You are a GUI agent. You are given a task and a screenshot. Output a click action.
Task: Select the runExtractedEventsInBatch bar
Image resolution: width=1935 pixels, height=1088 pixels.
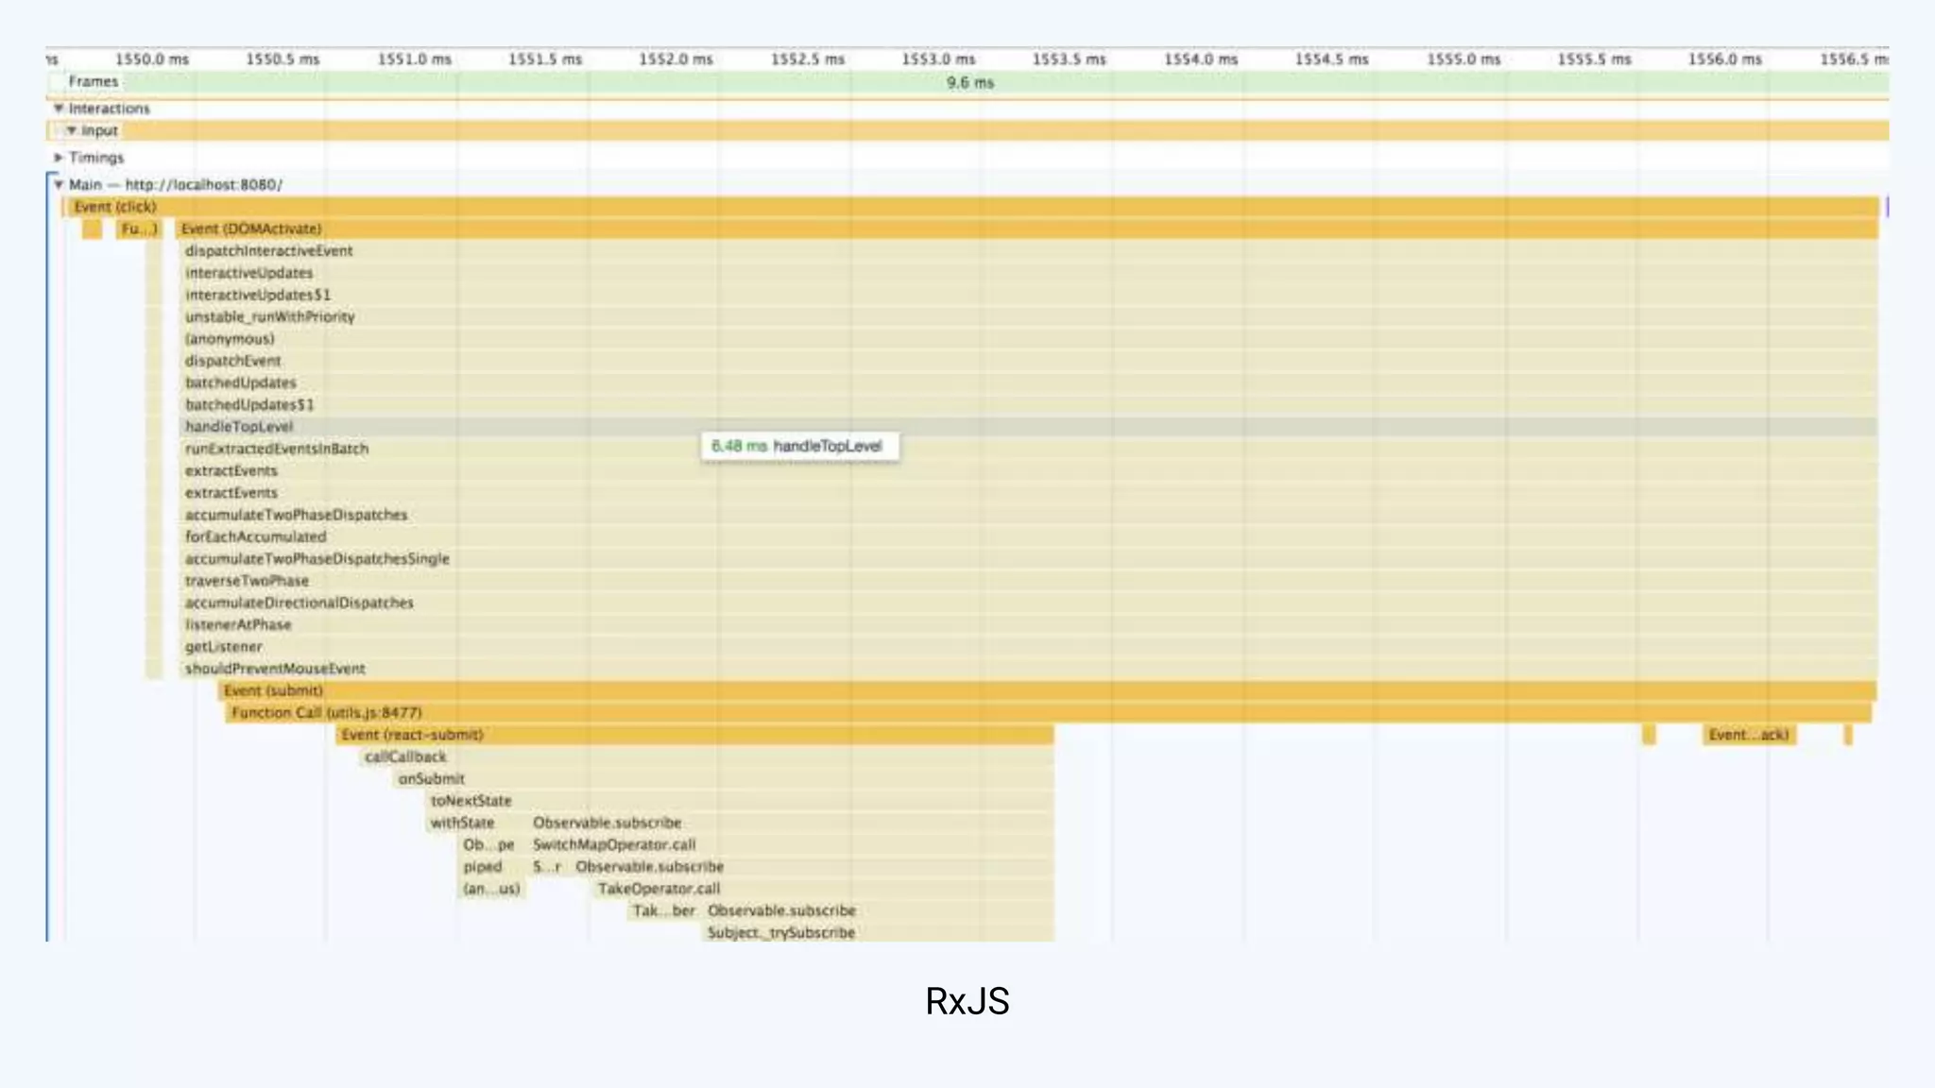pos(1028,449)
